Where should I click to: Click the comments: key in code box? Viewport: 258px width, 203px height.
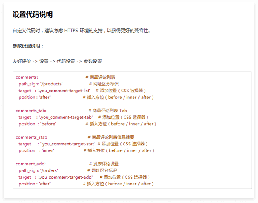27,77
